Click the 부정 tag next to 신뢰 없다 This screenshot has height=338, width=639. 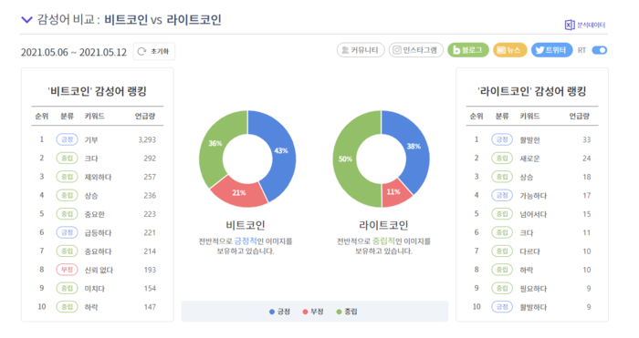click(x=67, y=270)
